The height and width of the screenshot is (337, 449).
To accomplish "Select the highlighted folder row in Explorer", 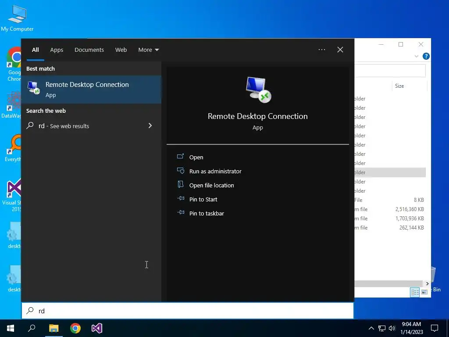I will pos(390,172).
